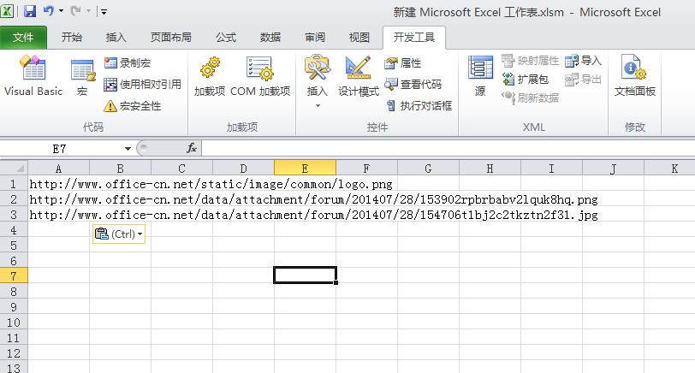Screen dimensions: 695x373
Task: Click Run Dialog (执行对话框)
Action: [419, 106]
